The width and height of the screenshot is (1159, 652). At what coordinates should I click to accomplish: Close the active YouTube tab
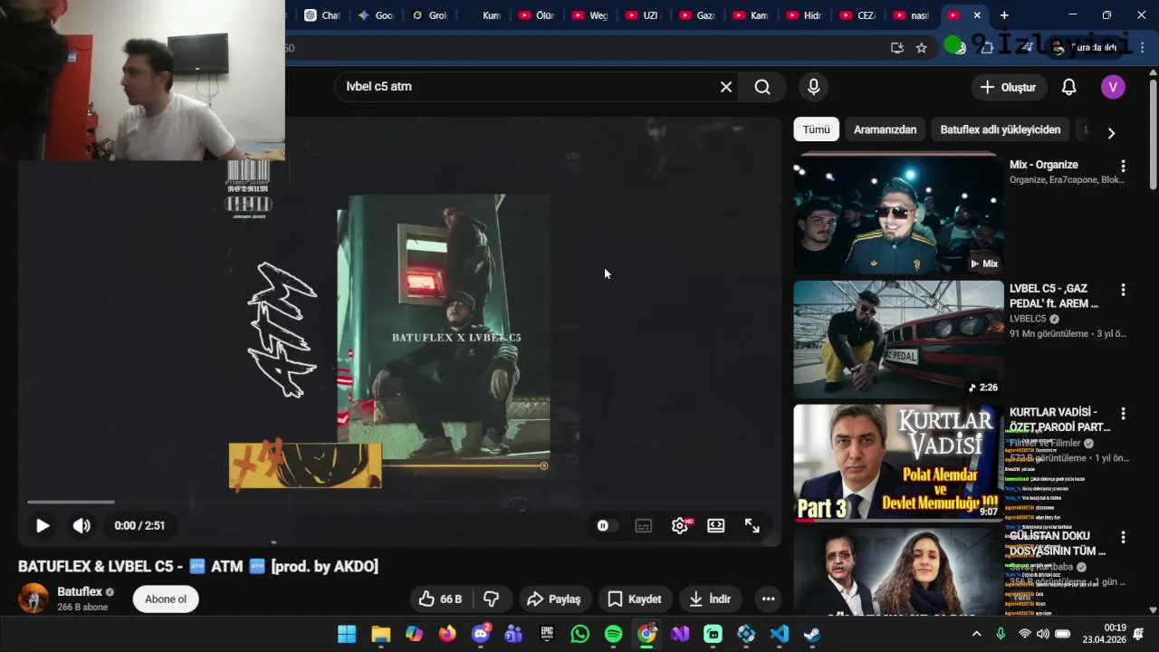coord(977,15)
